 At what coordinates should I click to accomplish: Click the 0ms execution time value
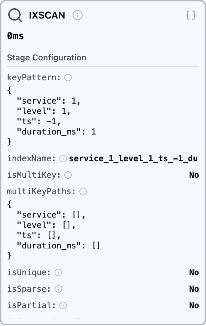[x=15, y=36]
